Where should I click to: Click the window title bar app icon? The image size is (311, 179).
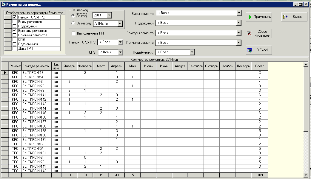(x=3, y=4)
